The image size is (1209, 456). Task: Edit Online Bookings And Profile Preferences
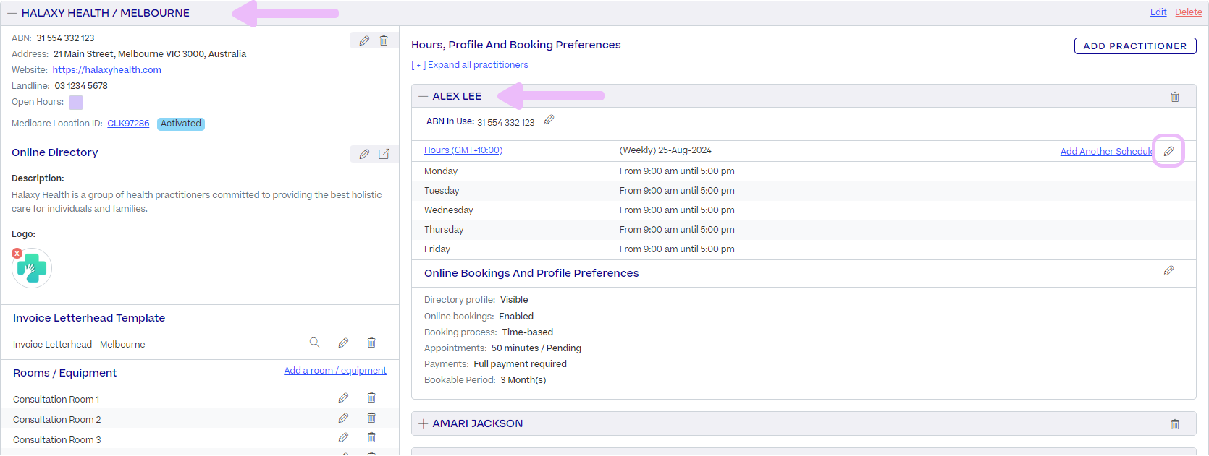tap(1168, 270)
